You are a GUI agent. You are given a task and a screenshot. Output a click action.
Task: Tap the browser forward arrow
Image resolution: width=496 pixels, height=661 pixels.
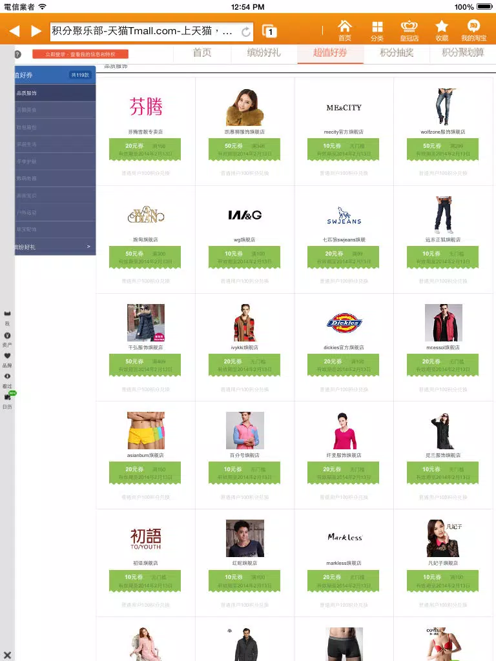(36, 31)
